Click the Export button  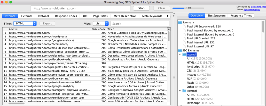[47, 23]
